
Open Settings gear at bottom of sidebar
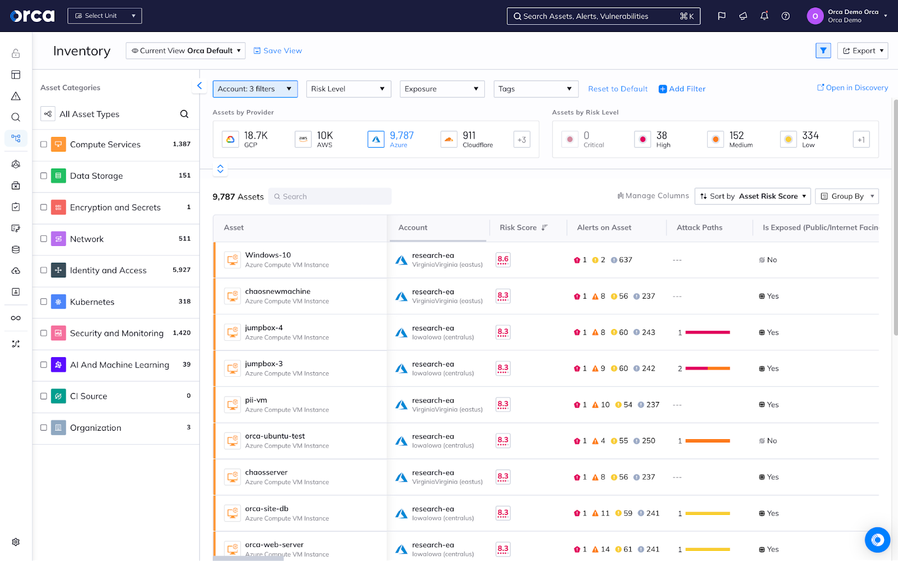(15, 541)
